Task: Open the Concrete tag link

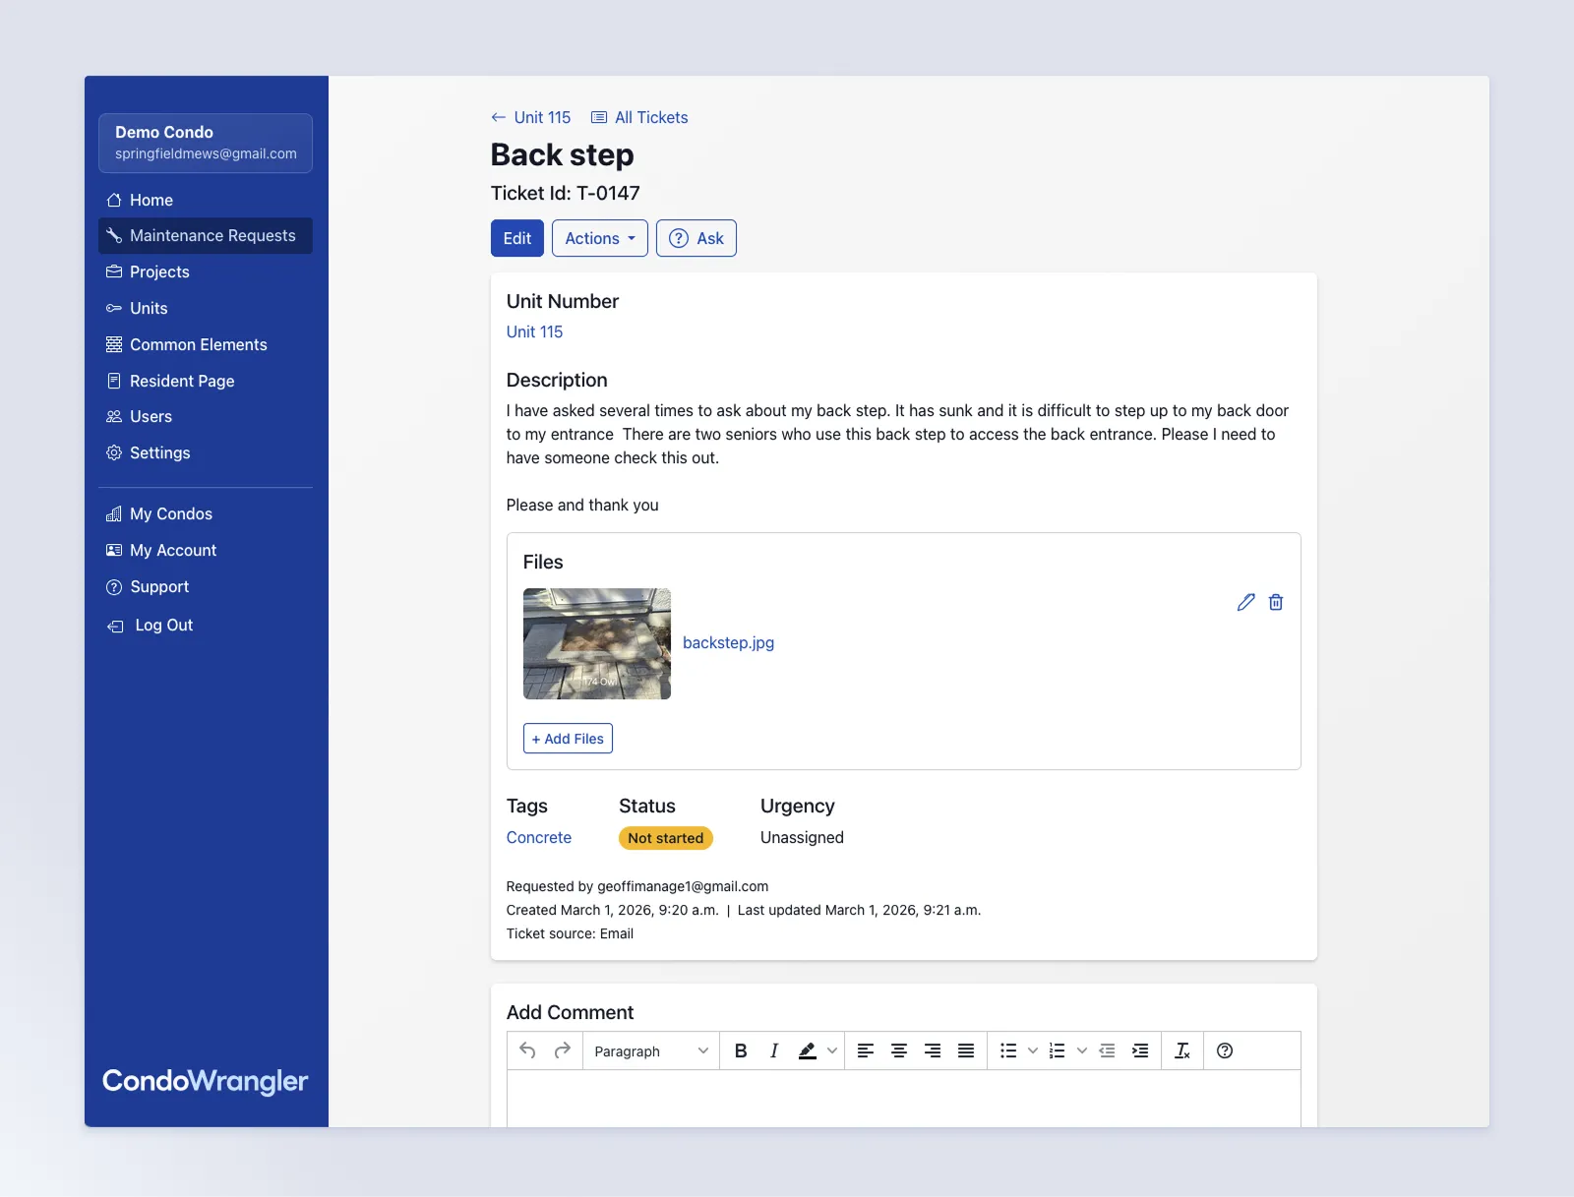Action: tap(539, 837)
